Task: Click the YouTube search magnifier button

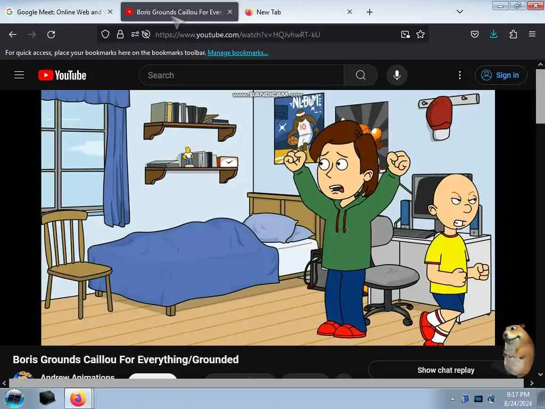Action: point(361,75)
